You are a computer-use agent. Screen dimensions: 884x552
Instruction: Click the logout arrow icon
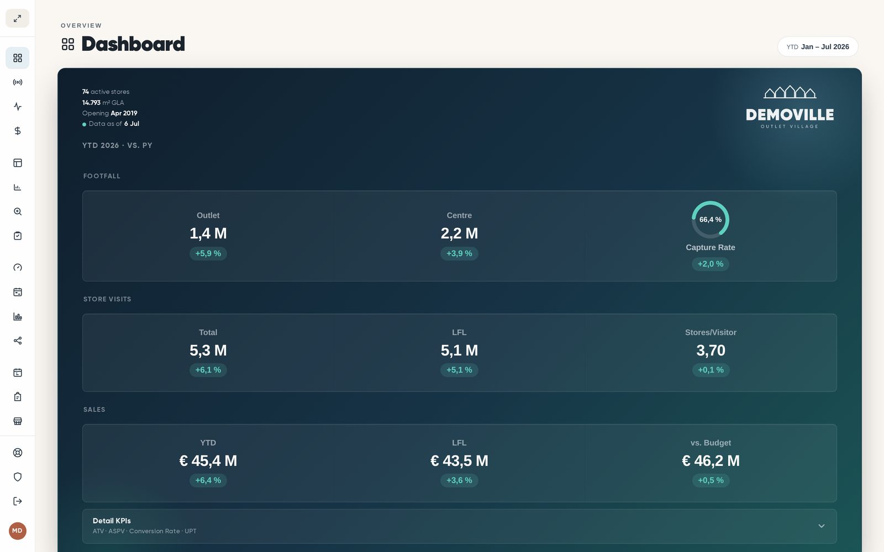17,501
